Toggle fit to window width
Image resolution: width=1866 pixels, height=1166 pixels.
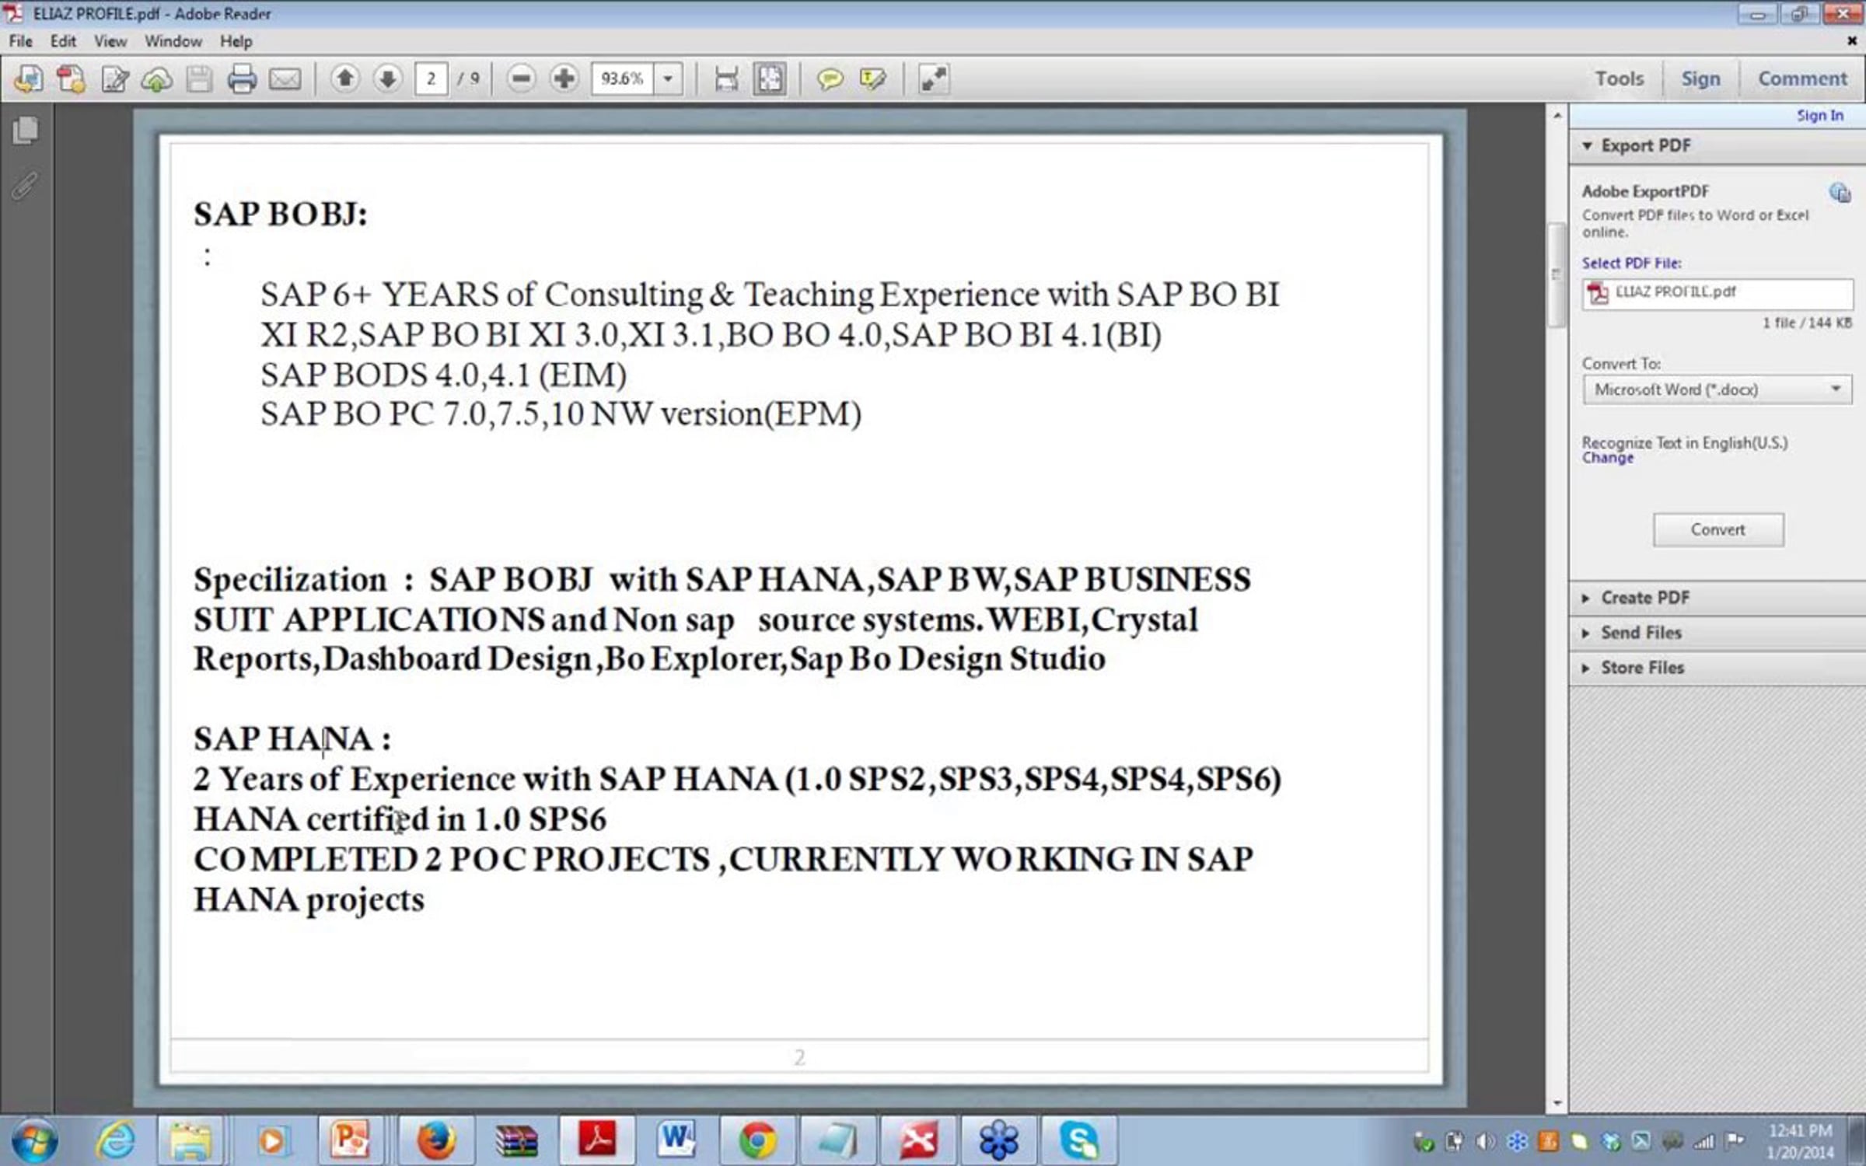point(726,79)
